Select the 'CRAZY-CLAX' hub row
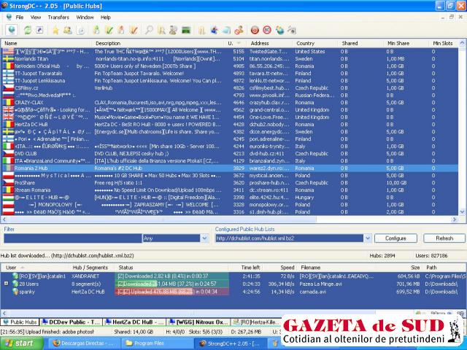 [230, 102]
